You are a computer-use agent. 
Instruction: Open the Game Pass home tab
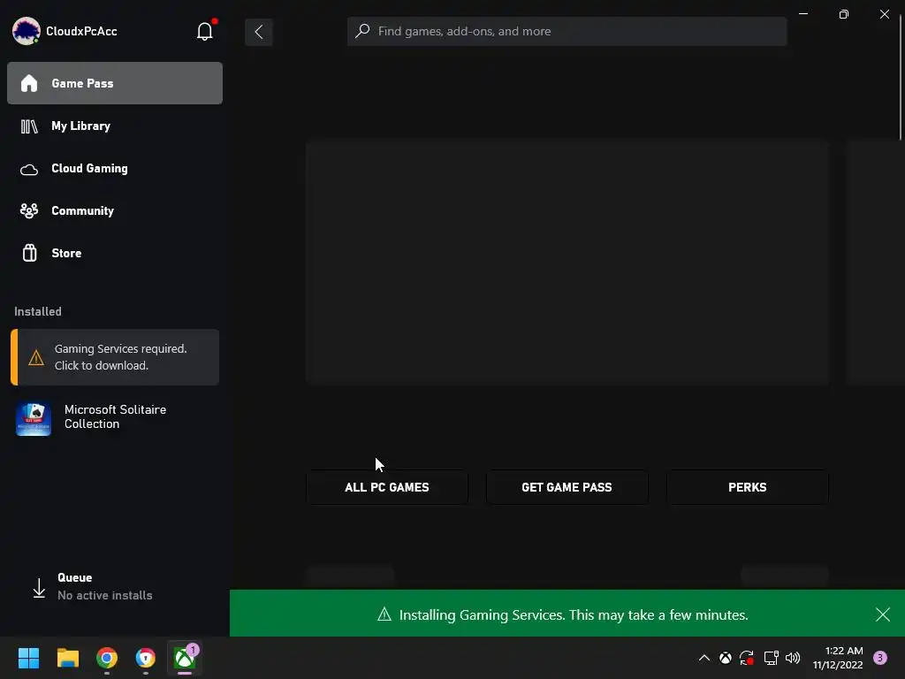[x=115, y=83]
